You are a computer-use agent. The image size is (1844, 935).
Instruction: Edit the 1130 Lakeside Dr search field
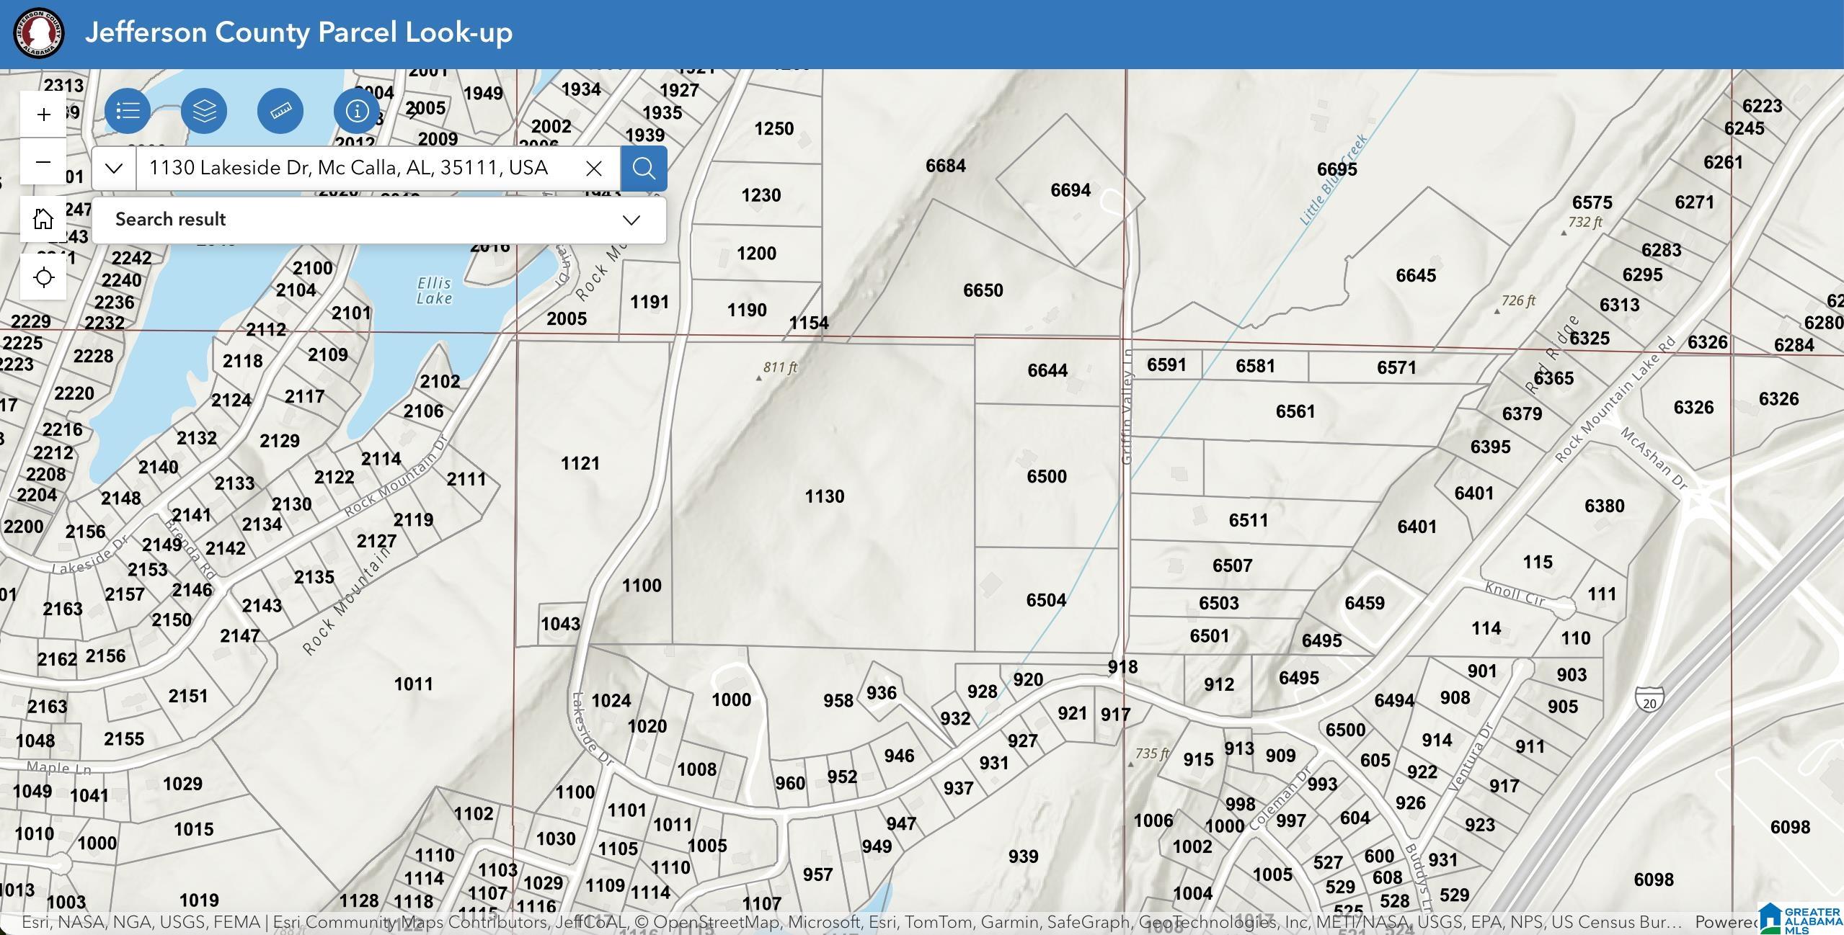pos(357,169)
